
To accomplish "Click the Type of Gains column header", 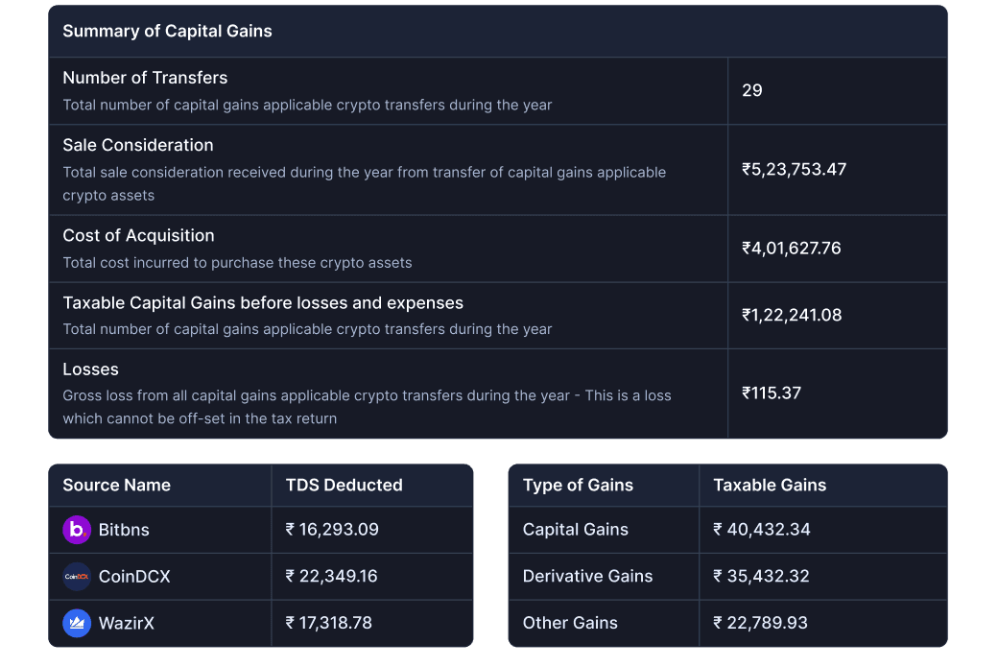I will click(578, 485).
